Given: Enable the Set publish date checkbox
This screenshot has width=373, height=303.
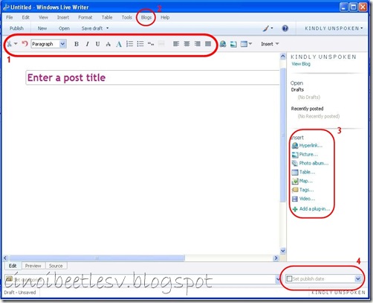Looking at the screenshot, I should [x=289, y=278].
